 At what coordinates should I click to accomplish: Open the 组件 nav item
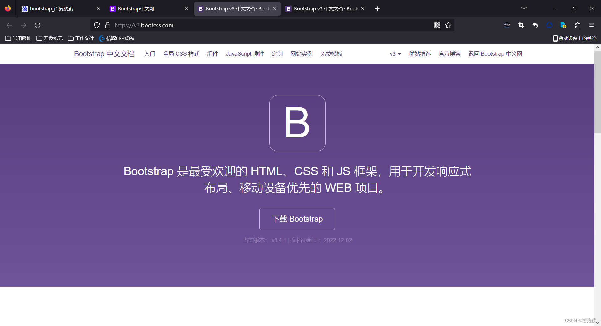213,54
